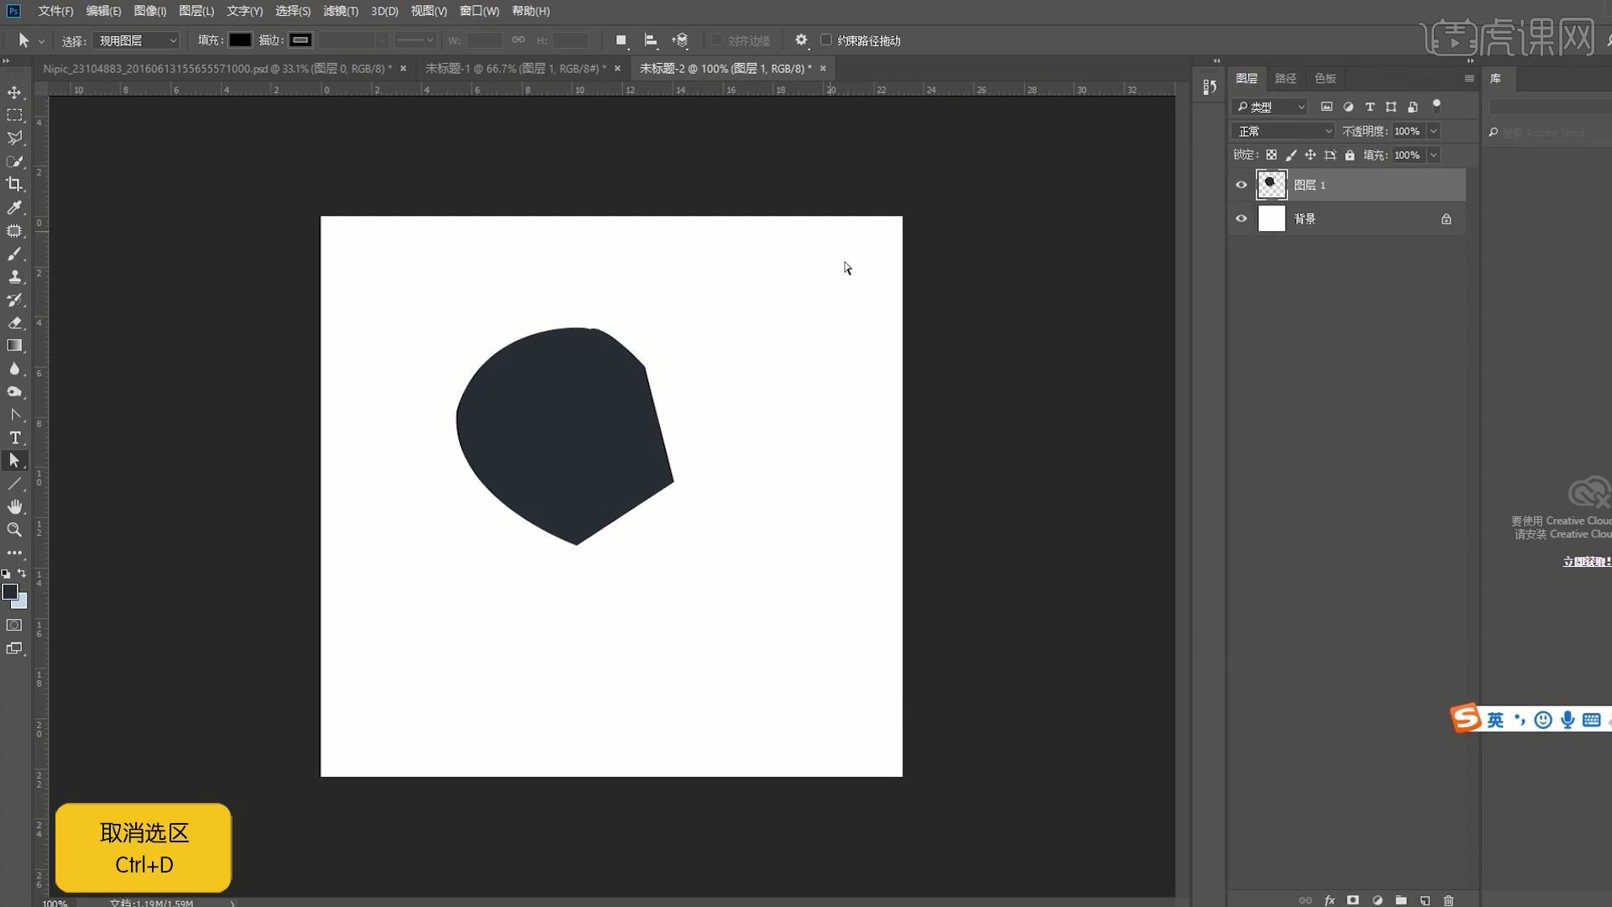Viewport: 1612px width, 907px height.
Task: Open the Edit Toolbar three-dots button
Action: click(x=14, y=553)
